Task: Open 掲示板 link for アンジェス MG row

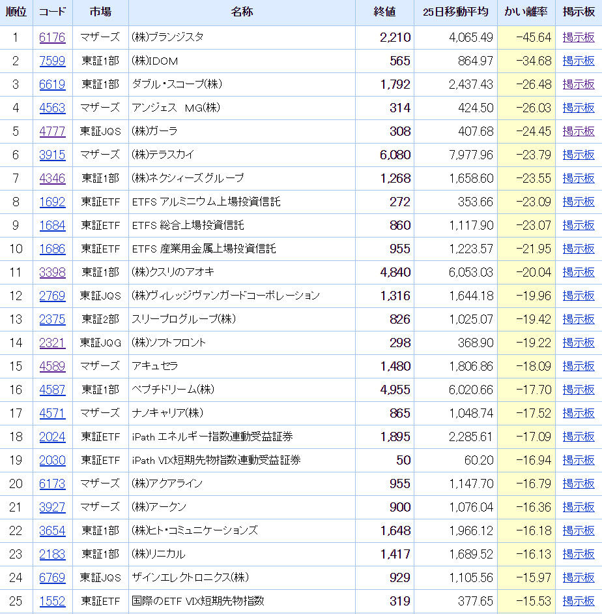Action: [579, 108]
